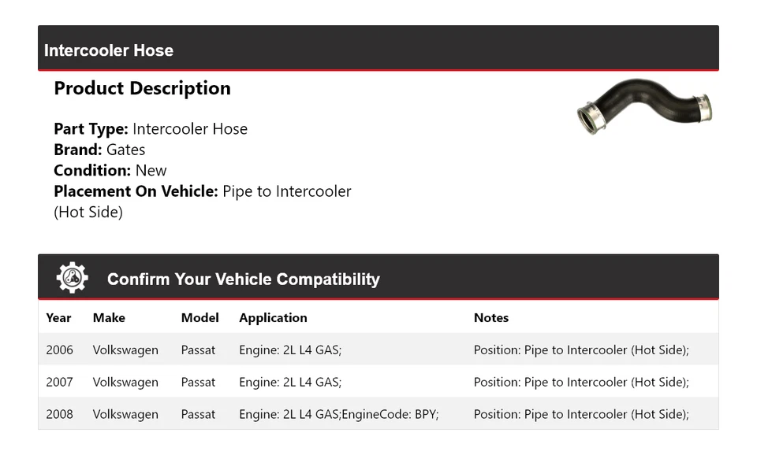Click the Gates brand name
757x455 pixels.
pos(125,150)
